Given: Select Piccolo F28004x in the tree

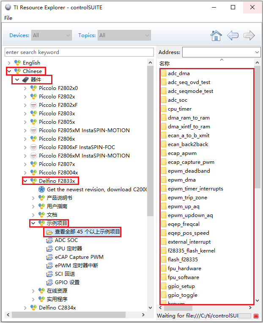Looking at the screenshot, I should pyautogui.click(x=58, y=173).
